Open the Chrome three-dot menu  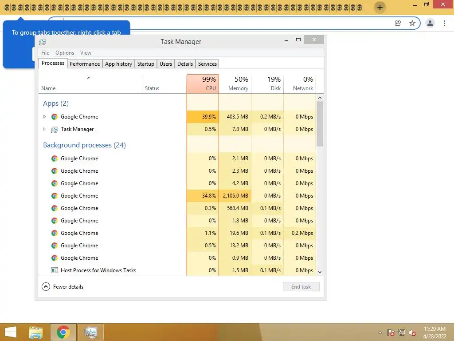point(444,23)
